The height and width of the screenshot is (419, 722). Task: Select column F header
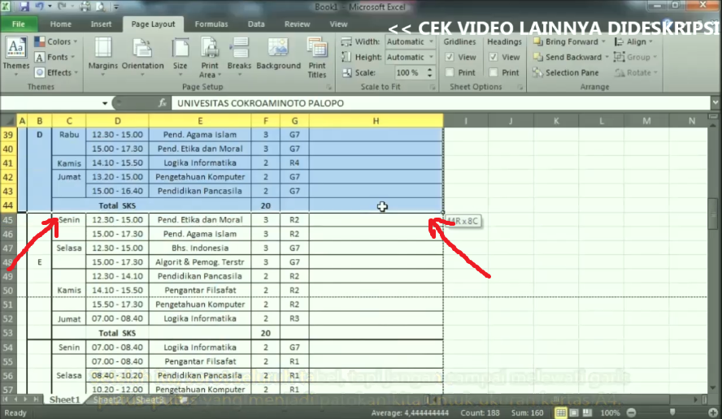point(266,121)
